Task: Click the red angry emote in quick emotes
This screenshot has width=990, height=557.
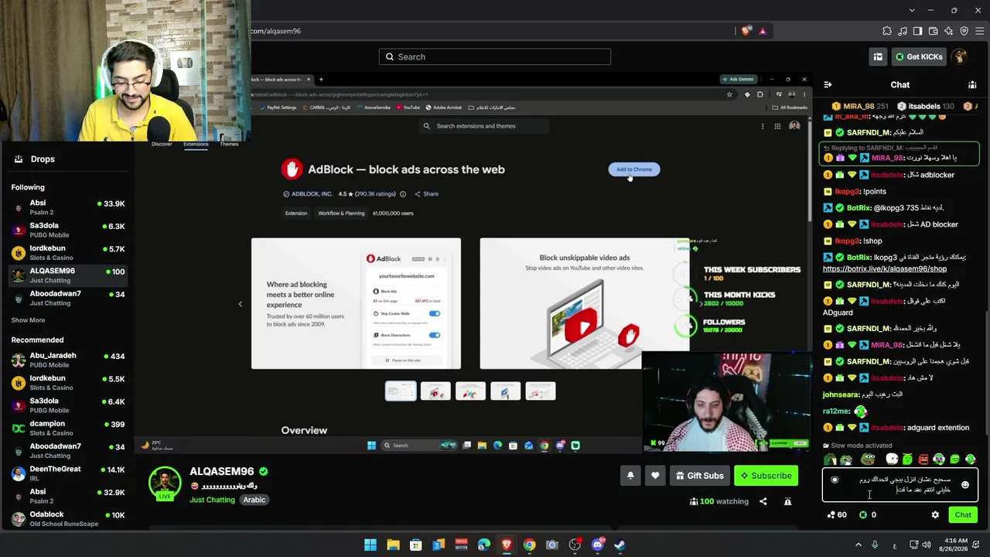Action: (923, 460)
